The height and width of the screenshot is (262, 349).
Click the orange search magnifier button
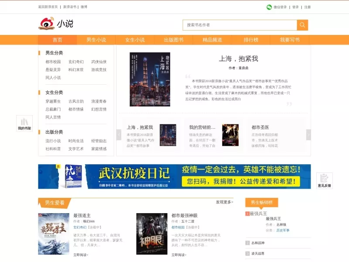[302, 25]
